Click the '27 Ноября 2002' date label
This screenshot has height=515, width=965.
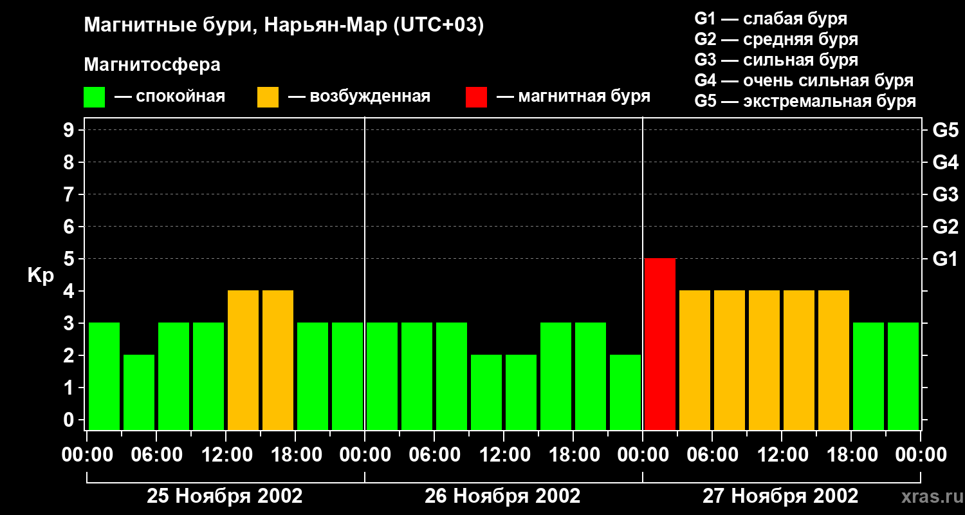(780, 496)
